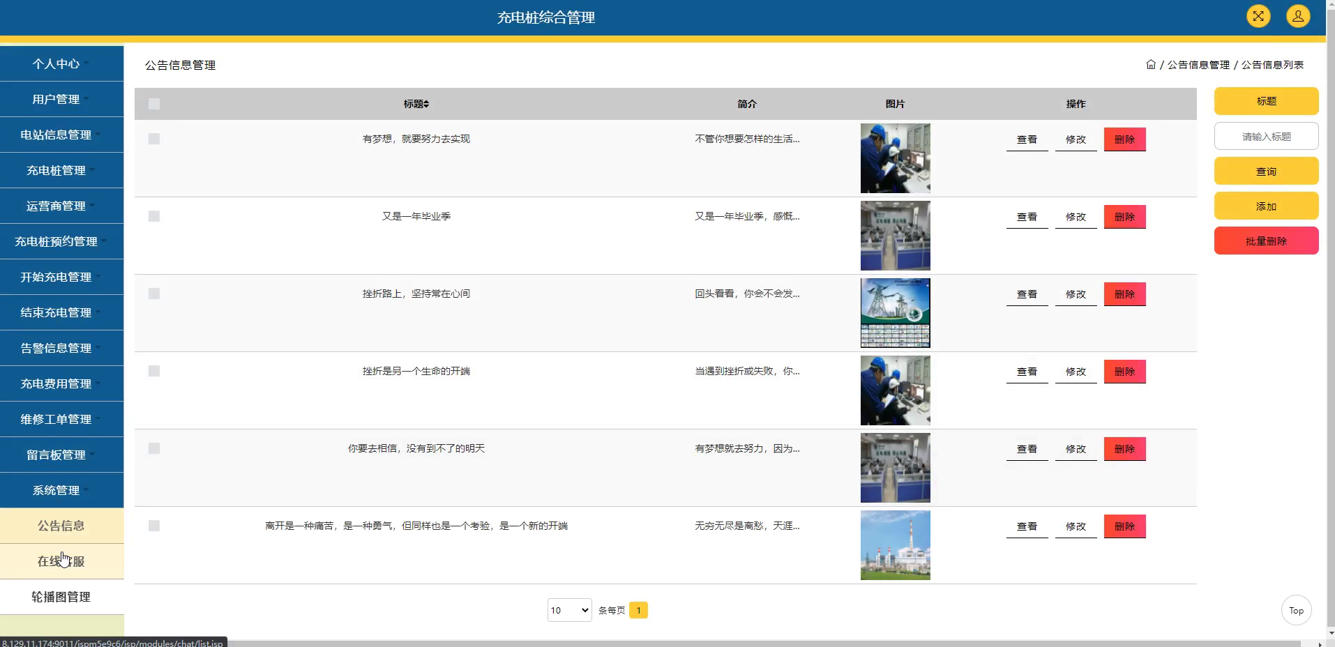Delete the 离开是一种痛苦 announcement
1335x647 pixels.
[x=1124, y=526]
